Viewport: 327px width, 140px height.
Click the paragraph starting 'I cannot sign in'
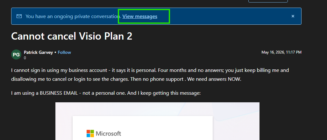[150, 75]
